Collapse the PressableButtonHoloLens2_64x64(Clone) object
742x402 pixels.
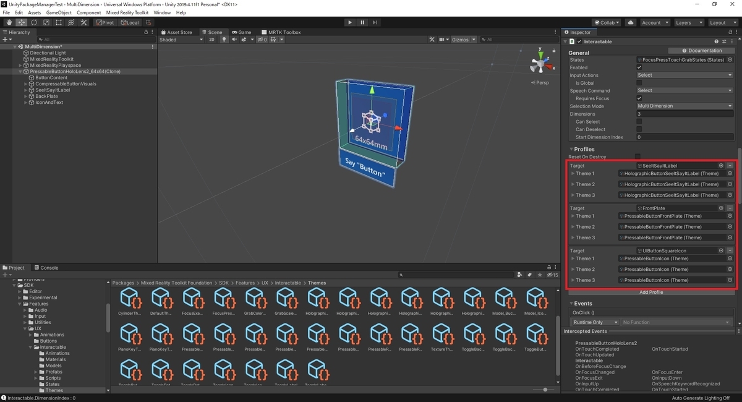20,72
